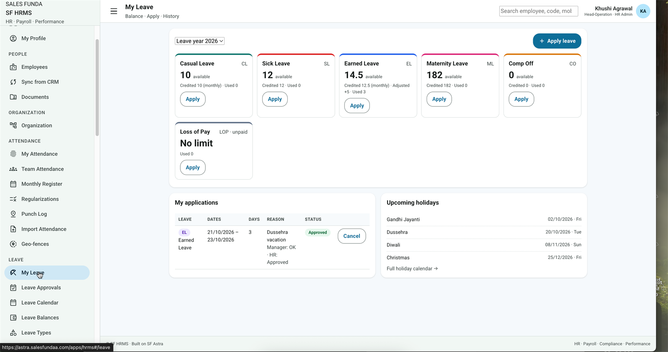Click the Approved status badge
Screen dimensions: 668x352
[x=318, y=233]
